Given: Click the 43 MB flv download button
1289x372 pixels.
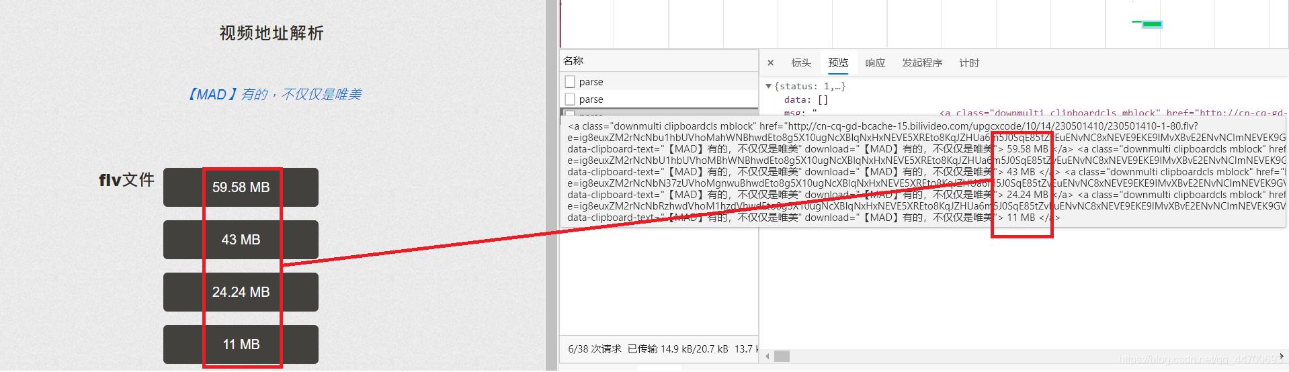Looking at the screenshot, I should pyautogui.click(x=241, y=240).
